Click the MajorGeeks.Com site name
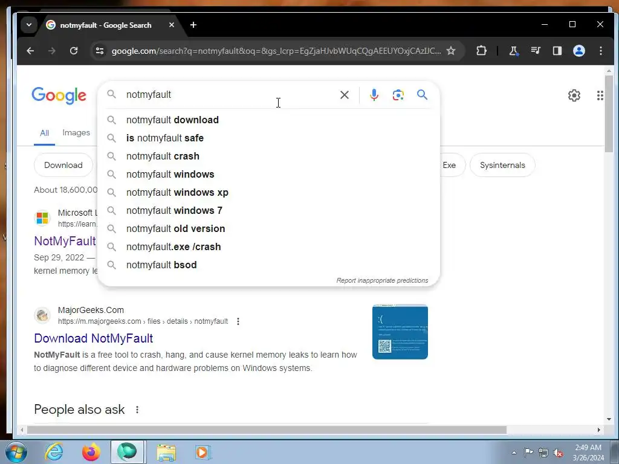Screen dimensions: 619x464 pos(91,310)
